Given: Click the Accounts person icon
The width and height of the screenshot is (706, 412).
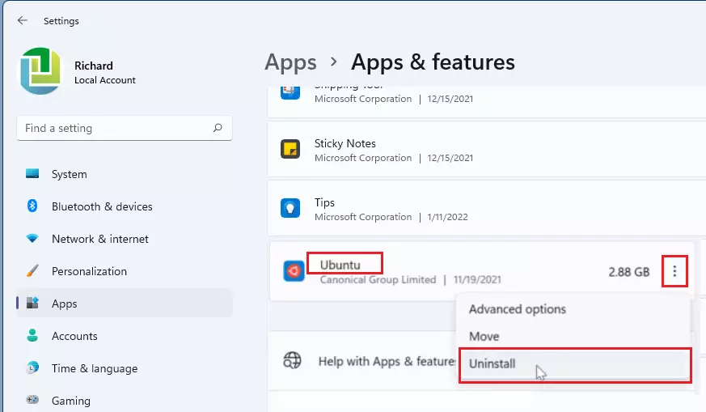Looking at the screenshot, I should pyautogui.click(x=32, y=335).
